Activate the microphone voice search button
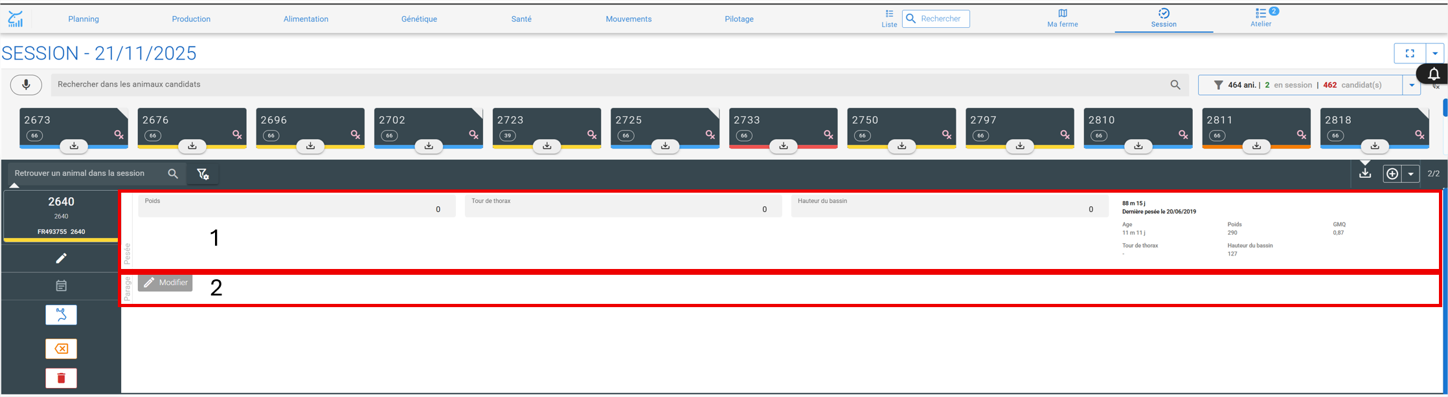 [26, 85]
